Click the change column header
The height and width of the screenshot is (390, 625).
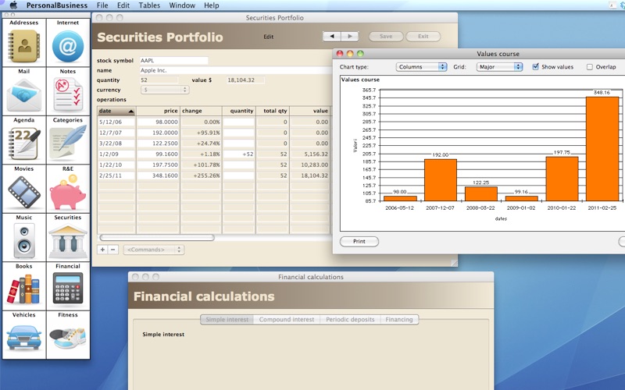(201, 111)
